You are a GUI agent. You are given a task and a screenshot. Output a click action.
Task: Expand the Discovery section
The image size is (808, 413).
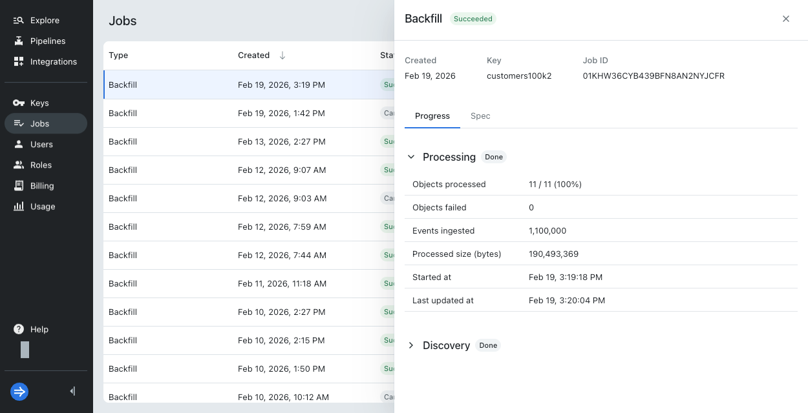click(411, 345)
